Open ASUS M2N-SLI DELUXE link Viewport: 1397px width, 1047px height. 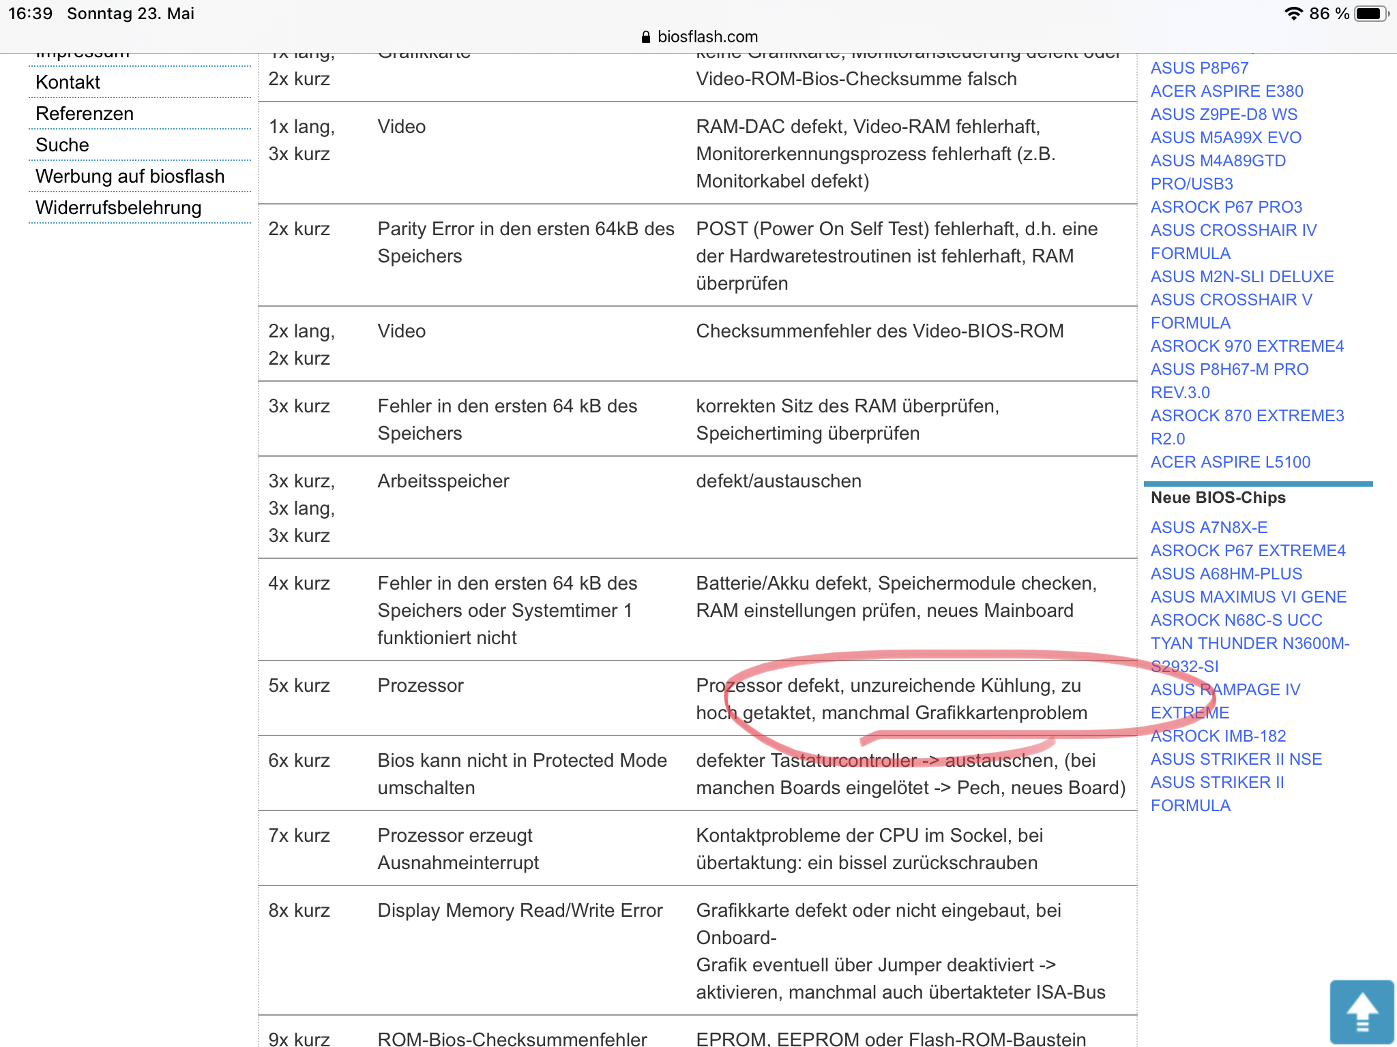(x=1241, y=277)
